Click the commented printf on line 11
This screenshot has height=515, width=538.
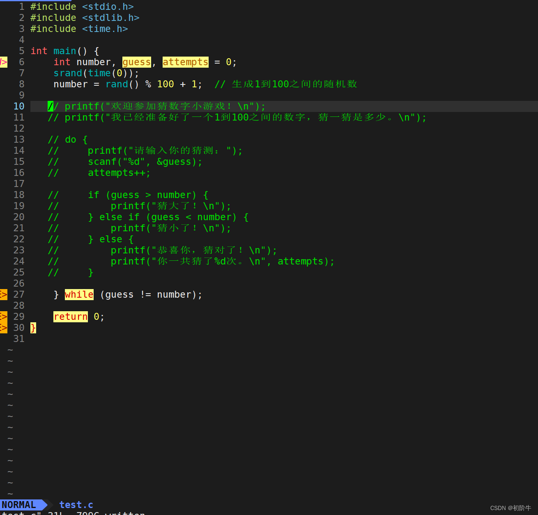pos(237,118)
